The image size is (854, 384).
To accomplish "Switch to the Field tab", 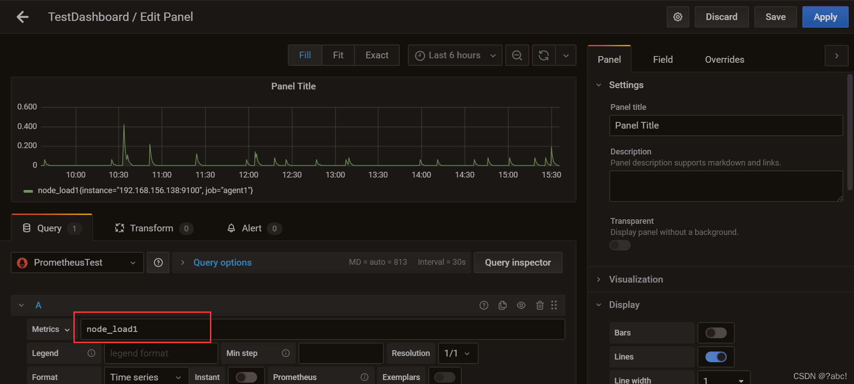I will (663, 60).
